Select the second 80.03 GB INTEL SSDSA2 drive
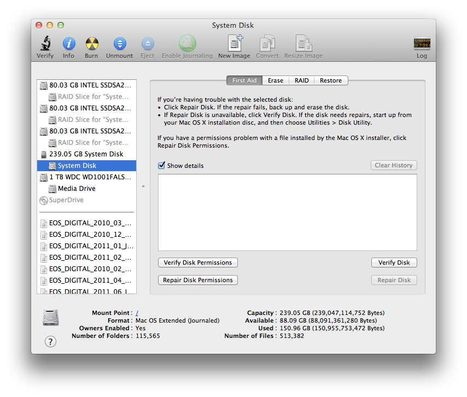 [86, 108]
